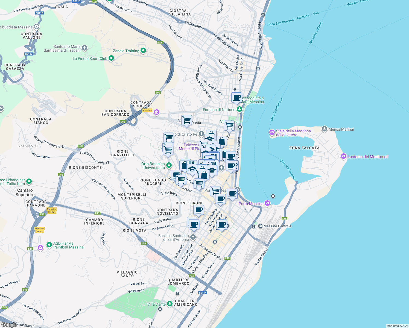Image resolution: width=409 pixels, height=328 pixels.
Task: Click the purple camera icon at Porto Messina
Action: [x=267, y=203]
